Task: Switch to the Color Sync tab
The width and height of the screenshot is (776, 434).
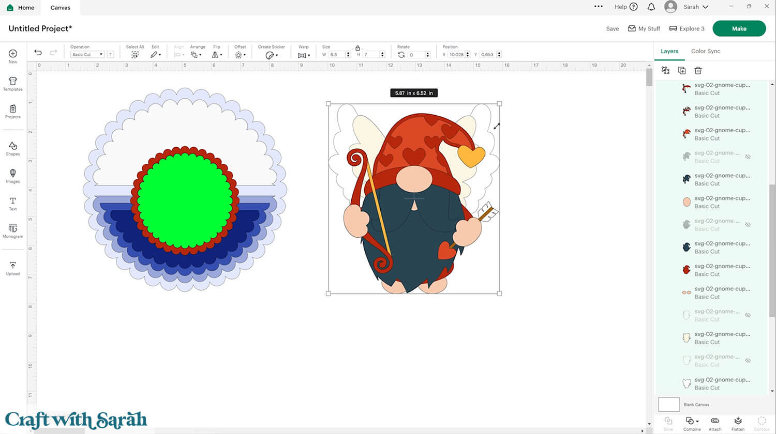Action: (x=705, y=51)
